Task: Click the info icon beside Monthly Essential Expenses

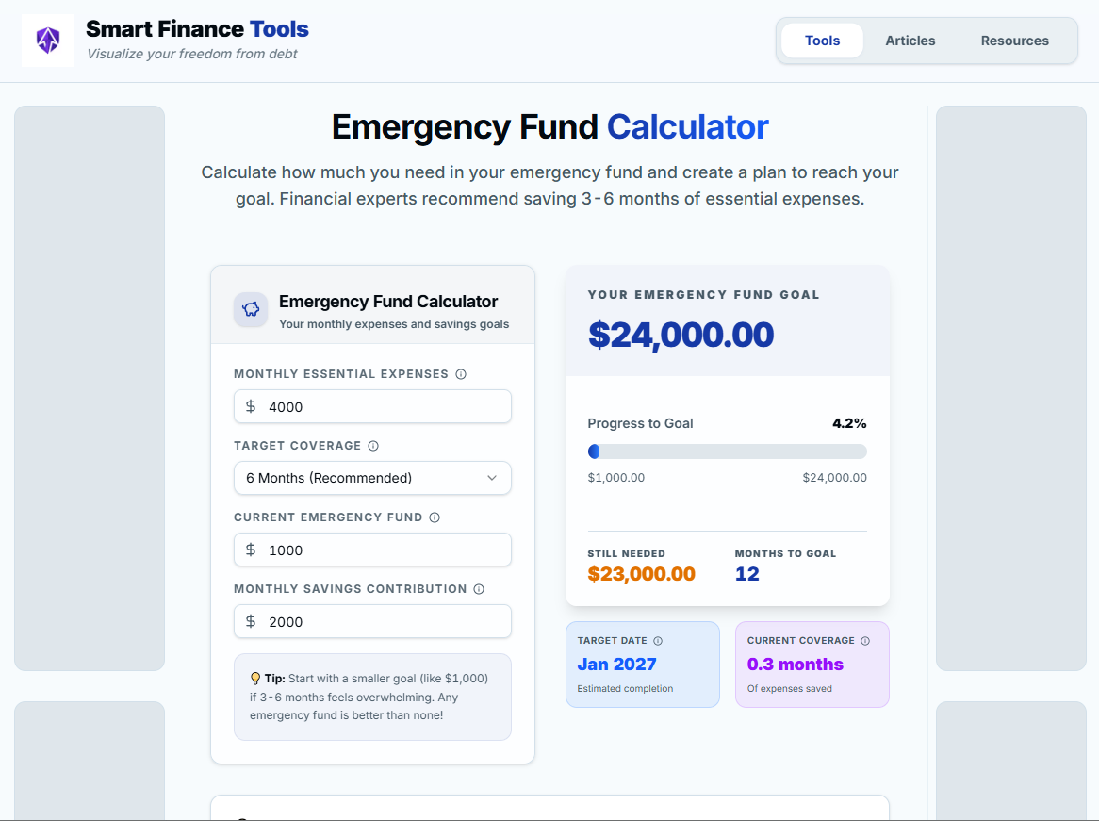Action: (460, 373)
